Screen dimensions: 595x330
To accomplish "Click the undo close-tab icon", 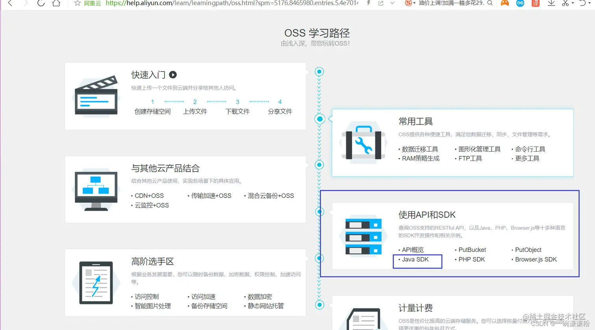I will 583,3.
